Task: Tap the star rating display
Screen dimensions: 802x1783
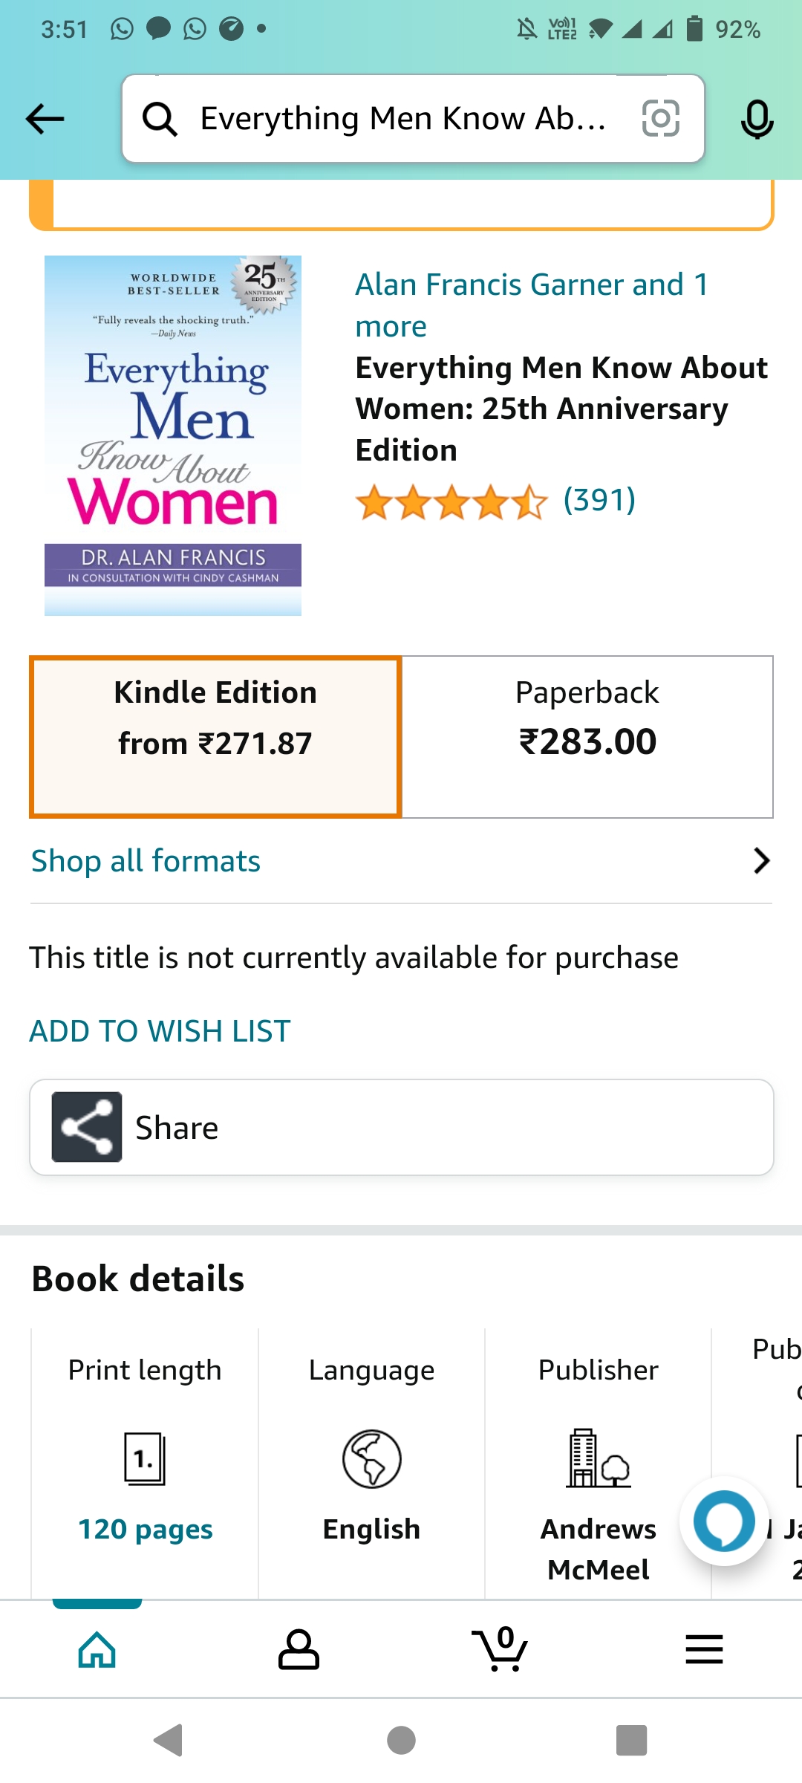Action: pos(451,502)
